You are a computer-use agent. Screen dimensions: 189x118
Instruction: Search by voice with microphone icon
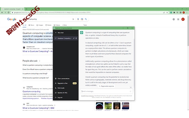[x=78, y=19]
